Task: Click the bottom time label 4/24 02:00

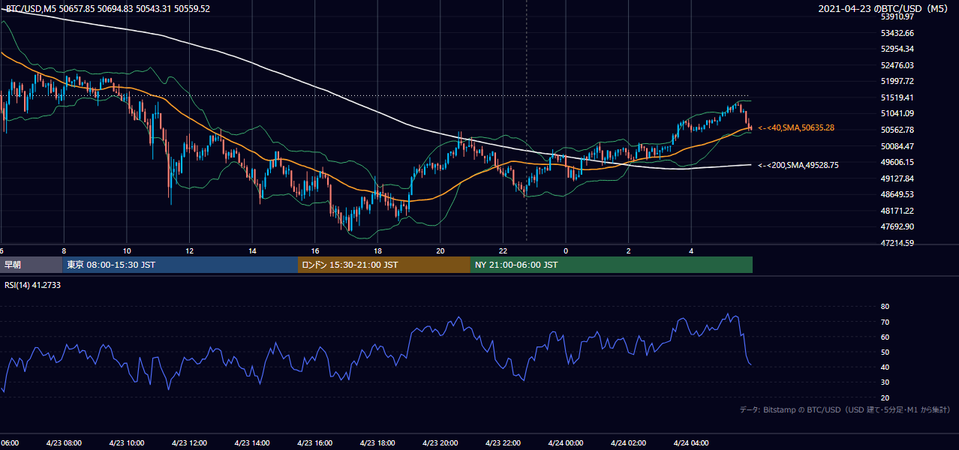Action: (x=628, y=443)
